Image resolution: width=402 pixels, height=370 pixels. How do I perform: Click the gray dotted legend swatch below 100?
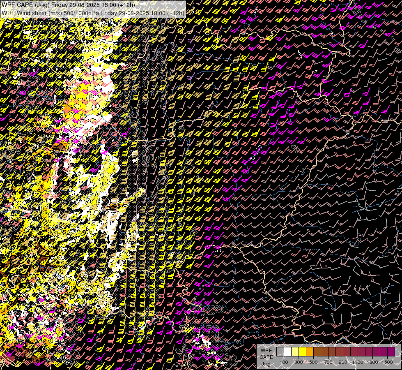click(280, 351)
